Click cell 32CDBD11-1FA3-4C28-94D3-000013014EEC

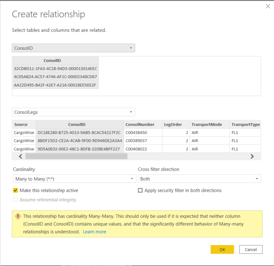56,69
